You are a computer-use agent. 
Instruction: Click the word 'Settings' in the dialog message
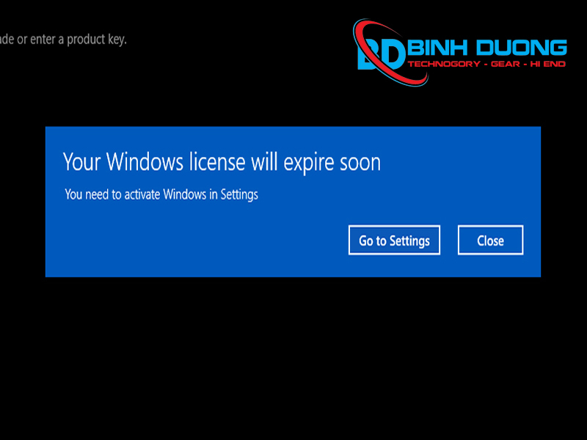coord(239,195)
